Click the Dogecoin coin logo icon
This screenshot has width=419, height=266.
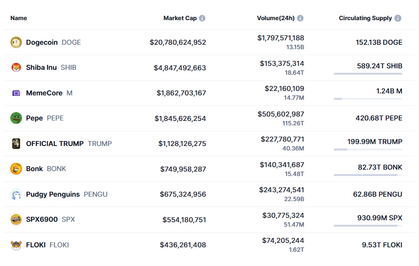(x=16, y=42)
